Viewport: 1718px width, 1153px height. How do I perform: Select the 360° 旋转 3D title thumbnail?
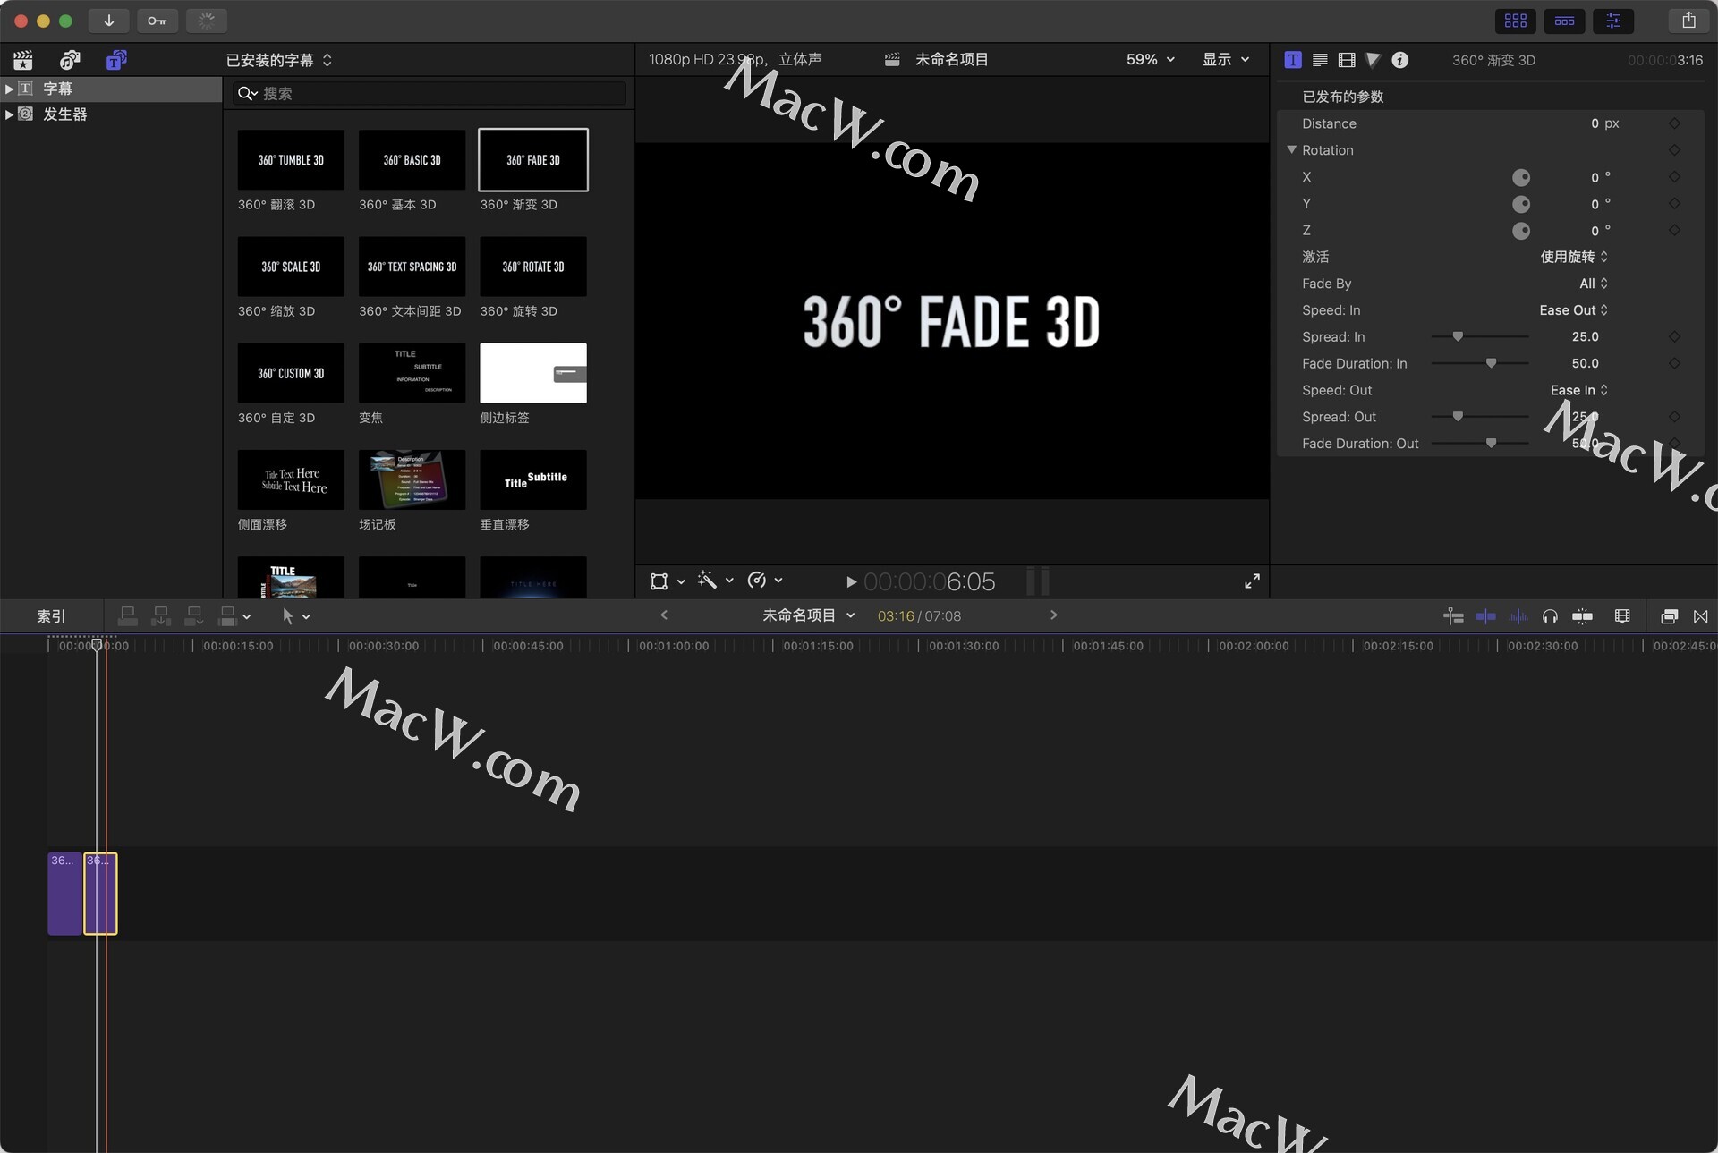click(x=532, y=267)
